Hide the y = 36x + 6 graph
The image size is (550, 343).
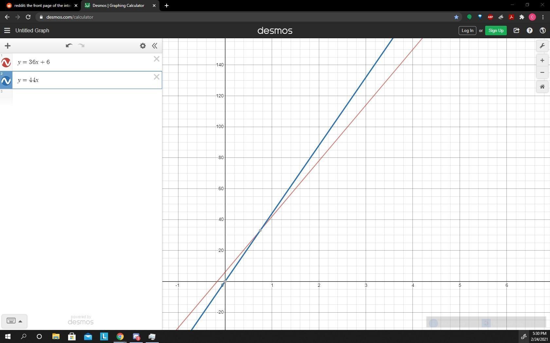(6, 62)
